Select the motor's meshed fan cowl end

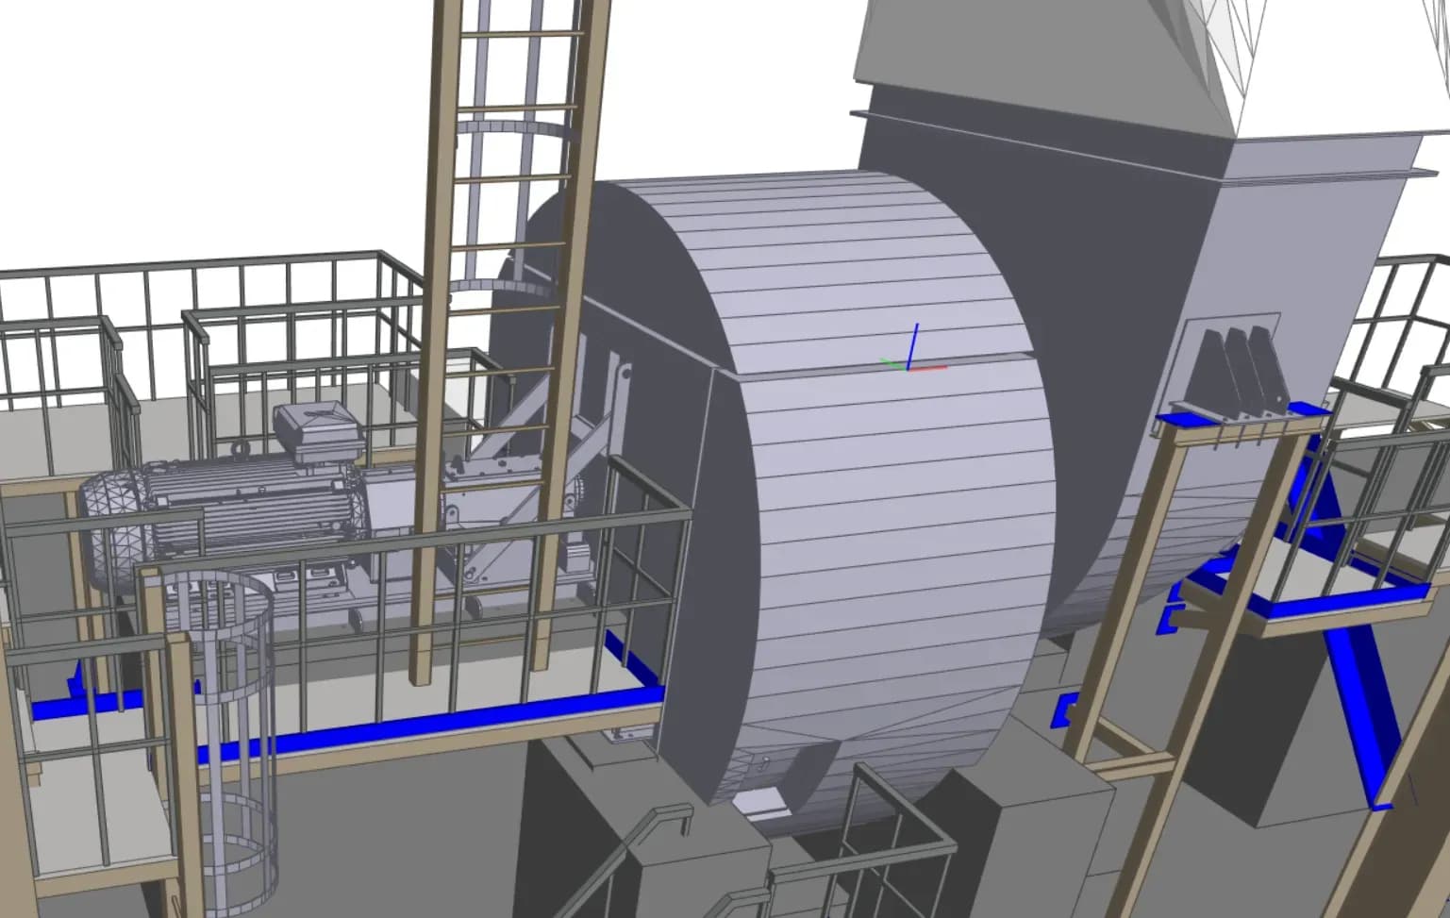pyautogui.click(x=111, y=525)
